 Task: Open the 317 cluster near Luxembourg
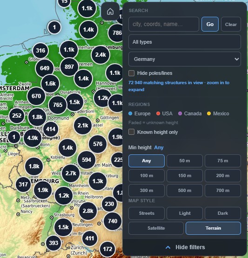click(23, 184)
